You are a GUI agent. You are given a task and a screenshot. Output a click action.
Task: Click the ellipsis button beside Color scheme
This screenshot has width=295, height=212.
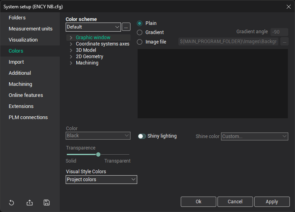tap(126, 27)
